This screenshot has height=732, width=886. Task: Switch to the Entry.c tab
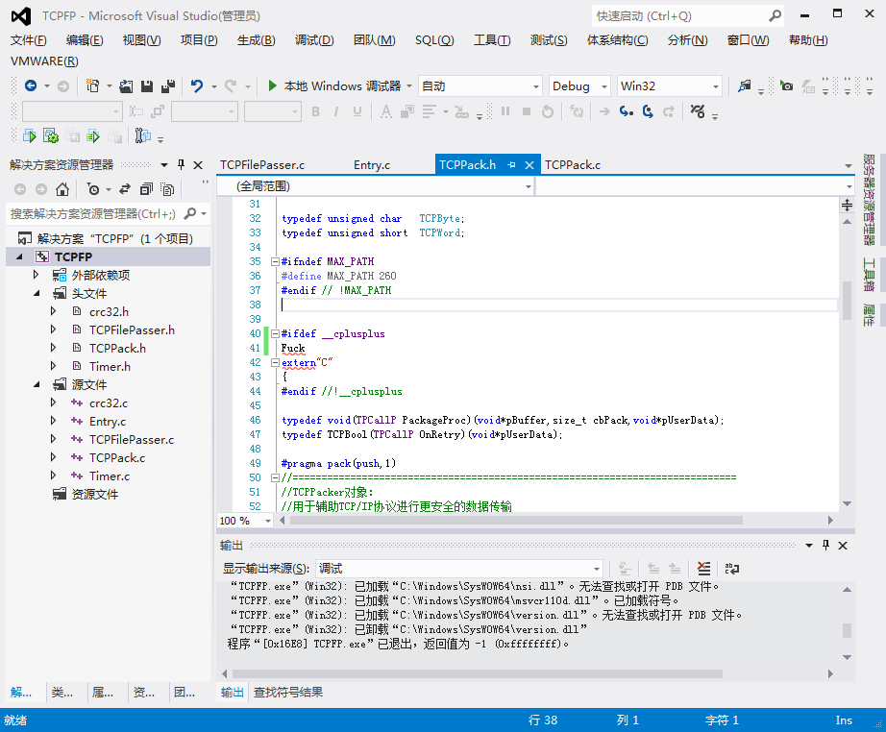point(372,164)
